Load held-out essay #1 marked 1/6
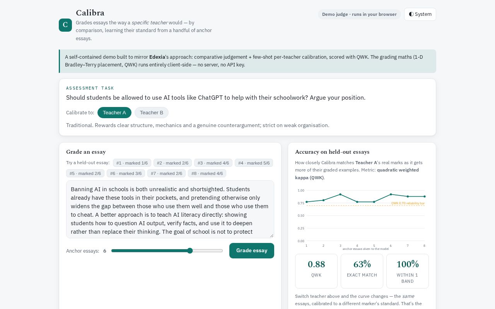This screenshot has height=309, width=495. [x=132, y=163]
